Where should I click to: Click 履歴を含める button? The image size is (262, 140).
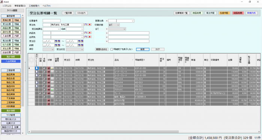102,50
